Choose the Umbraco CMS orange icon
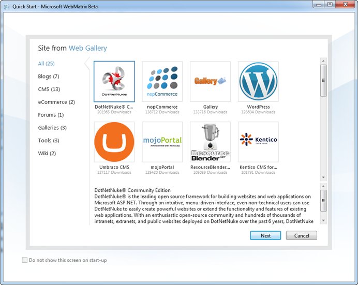The height and width of the screenshot is (285, 358). (114, 142)
